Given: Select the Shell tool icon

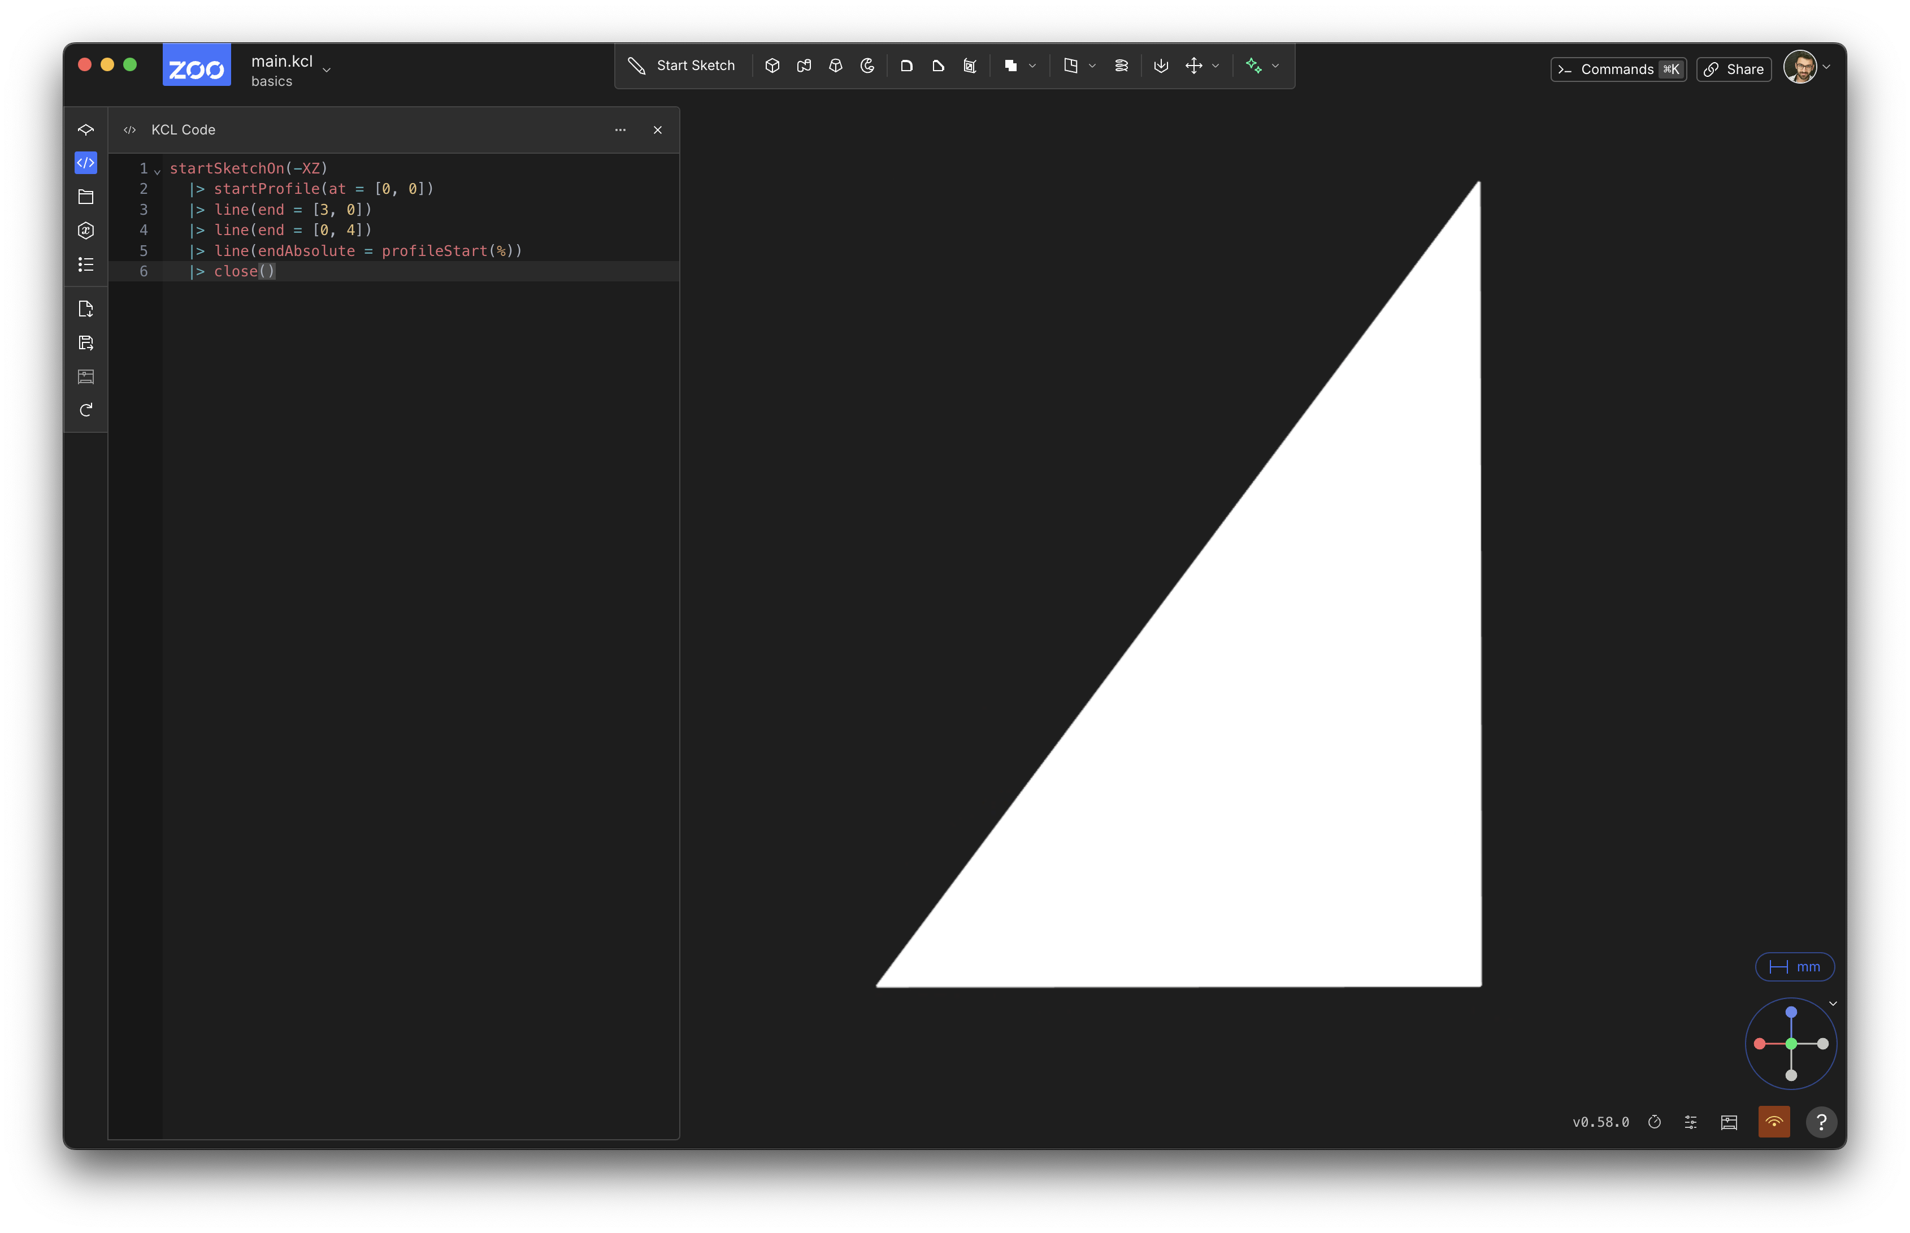Looking at the screenshot, I should 970,66.
